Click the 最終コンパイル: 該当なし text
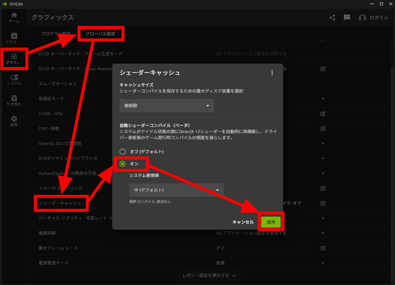The image size is (395, 285). 150,202
